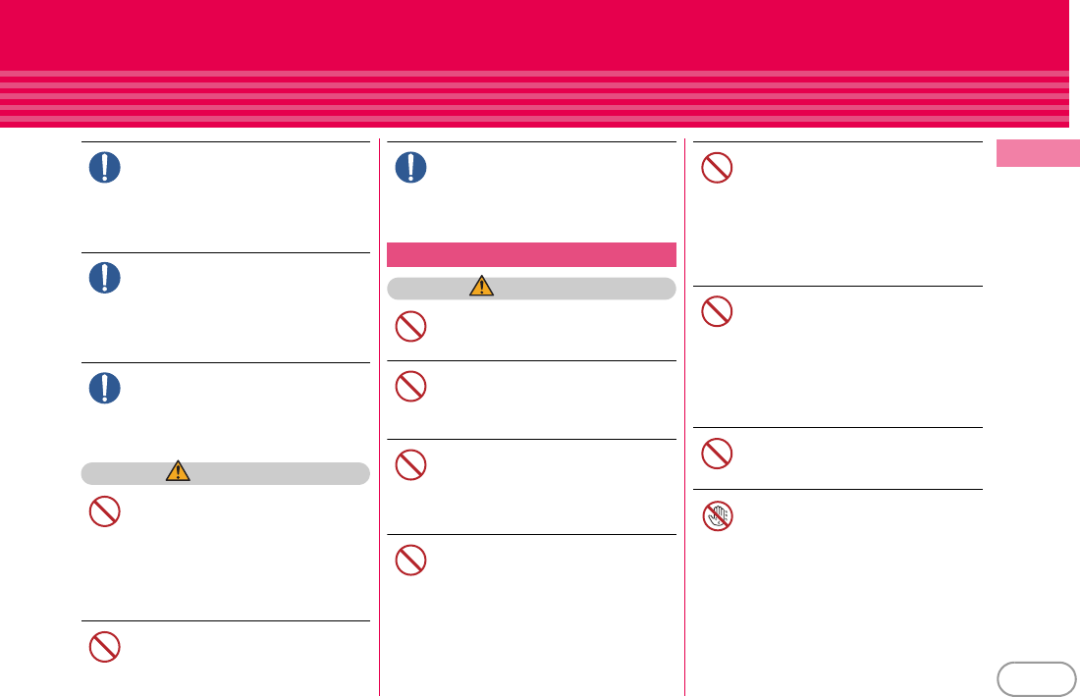Click the gray warning bar in middle column
The image size is (1080, 697).
point(531,289)
